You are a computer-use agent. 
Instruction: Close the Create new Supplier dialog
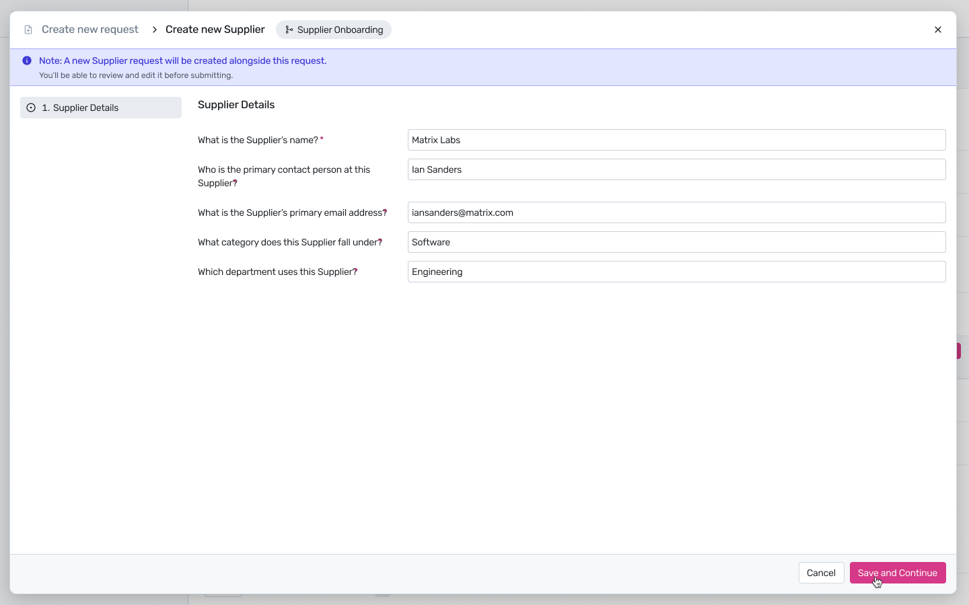[x=938, y=30]
